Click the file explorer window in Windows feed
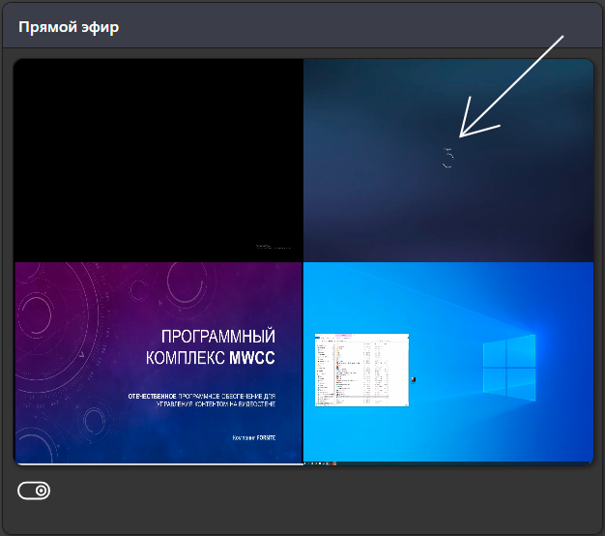This screenshot has height=536, width=605. (361, 370)
